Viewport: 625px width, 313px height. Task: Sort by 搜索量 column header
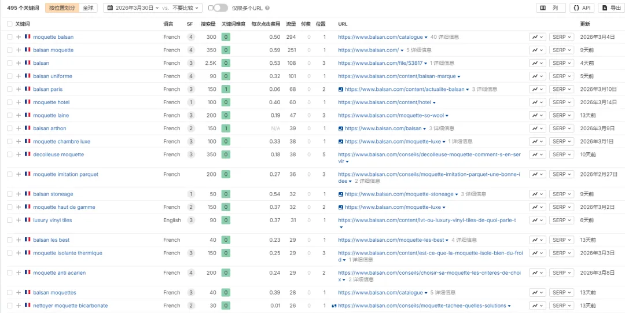click(x=208, y=24)
